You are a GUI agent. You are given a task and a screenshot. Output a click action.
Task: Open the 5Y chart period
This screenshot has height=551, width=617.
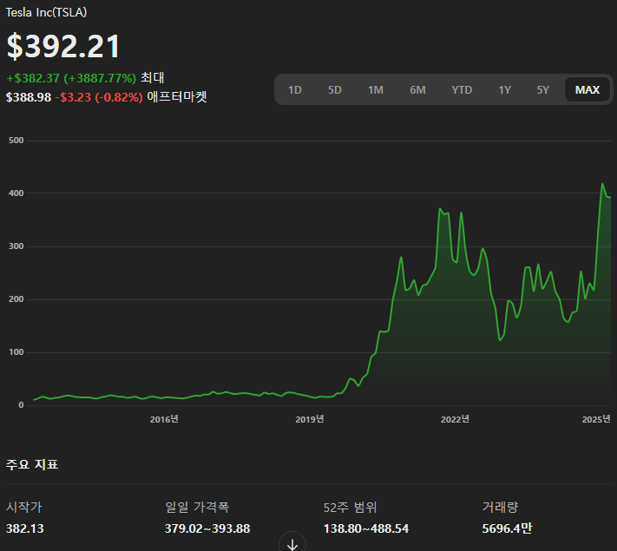pos(542,89)
